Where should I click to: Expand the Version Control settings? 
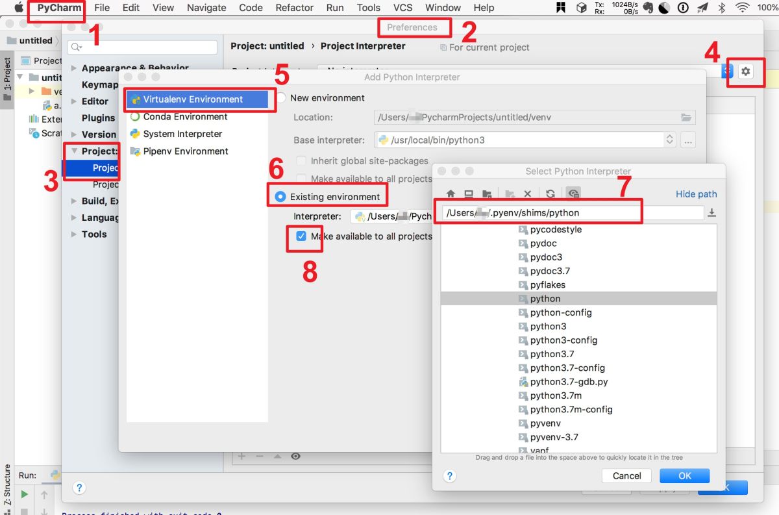point(73,134)
